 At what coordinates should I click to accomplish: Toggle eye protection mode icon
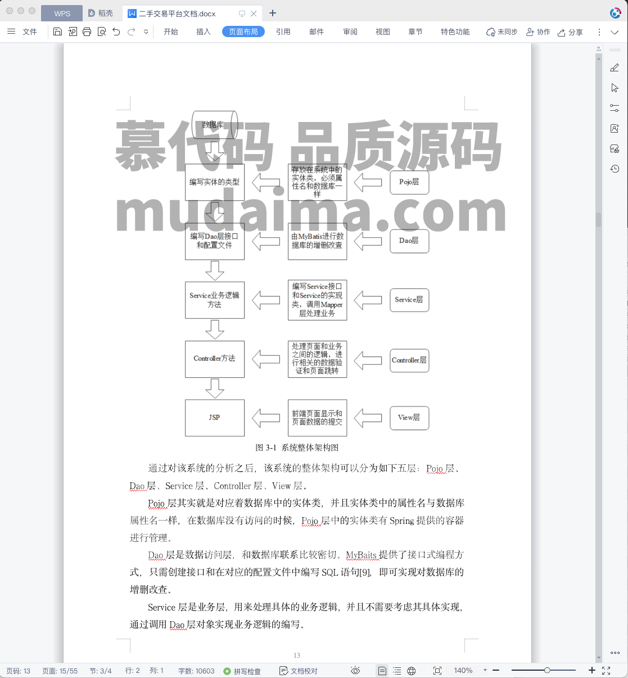[355, 671]
